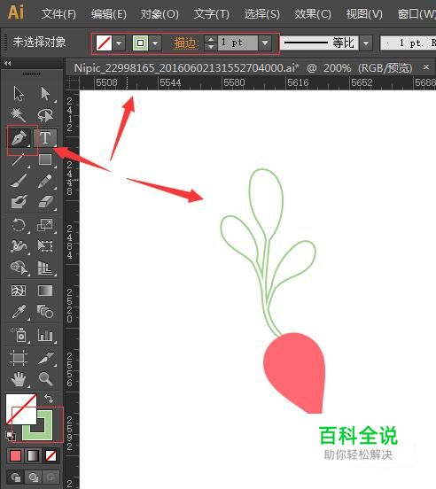The image size is (436, 489).
Task: Select the Symbol Sprayer tool
Action: point(19,335)
